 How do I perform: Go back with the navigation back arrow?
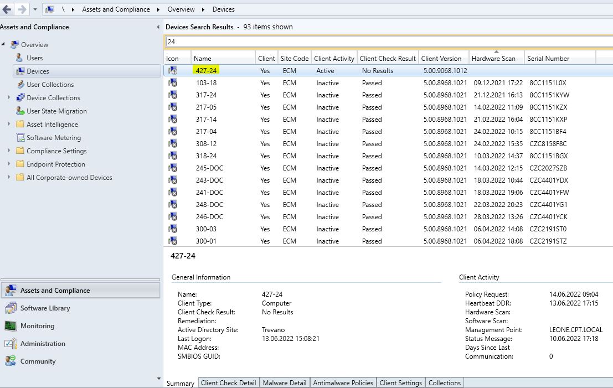7,9
